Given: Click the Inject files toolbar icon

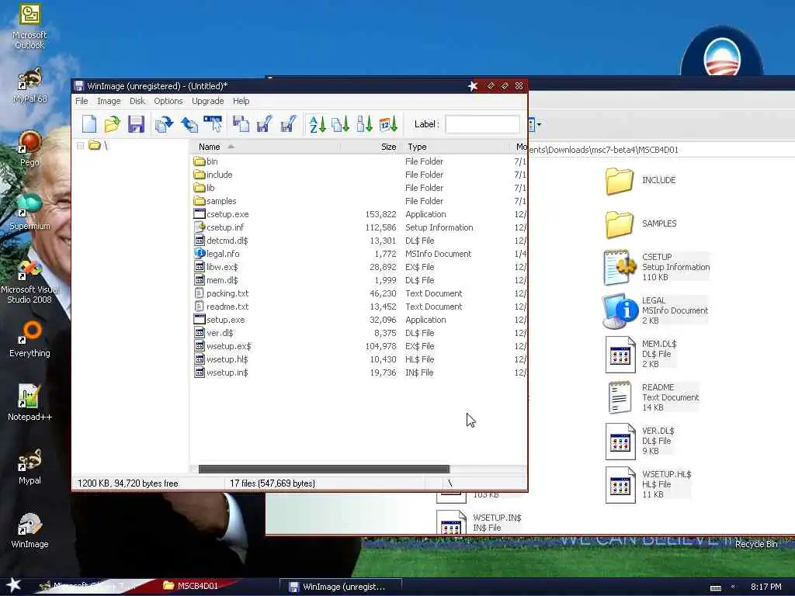Looking at the screenshot, I should [165, 124].
